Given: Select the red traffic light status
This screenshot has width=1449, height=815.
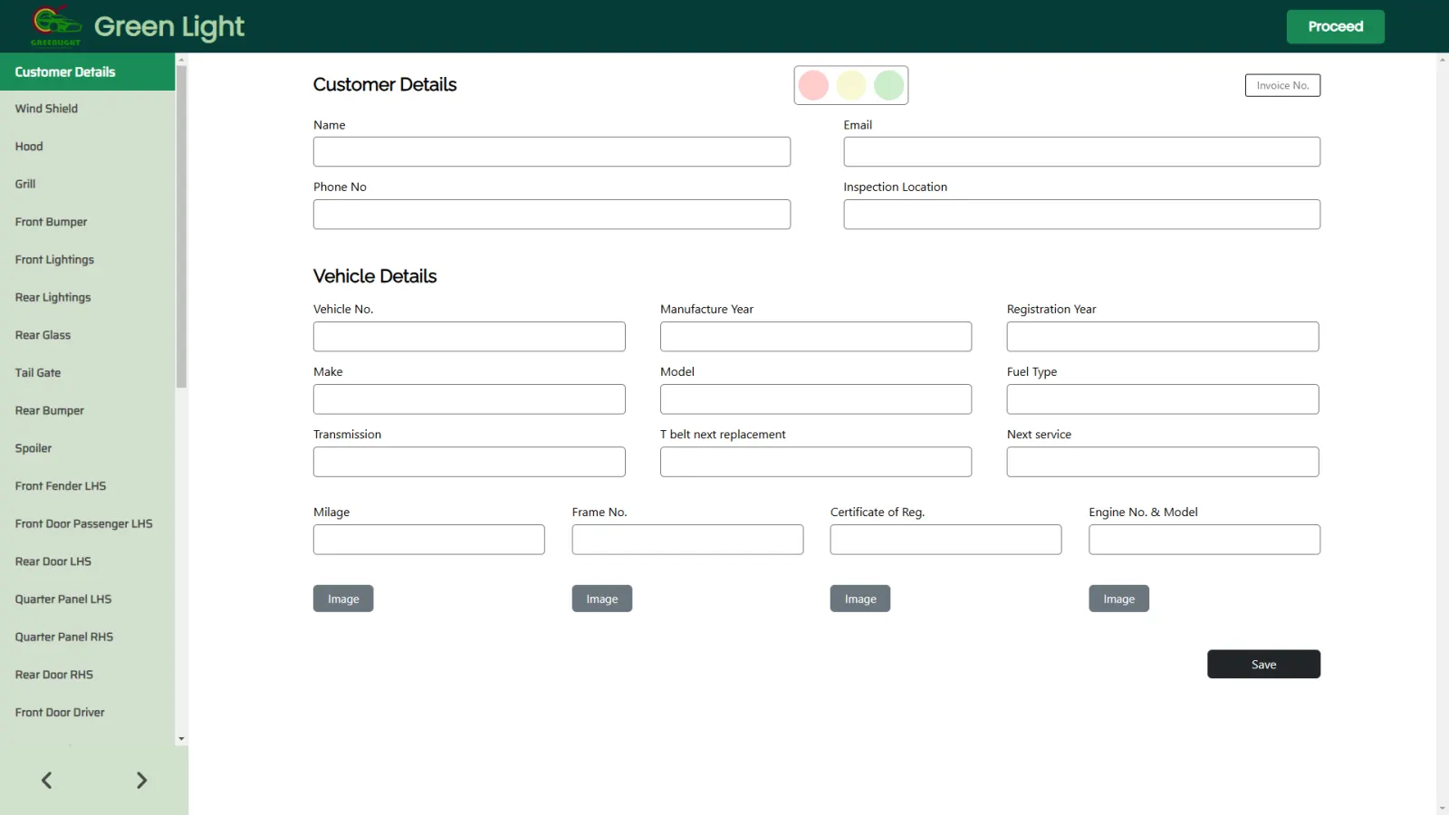Looking at the screenshot, I should pyautogui.click(x=813, y=85).
